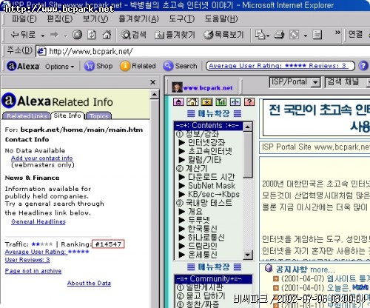Image resolution: width=370 pixels, height=308 pixels.
Task: Click the pink home icon on bcpark page
Action: click(178, 101)
